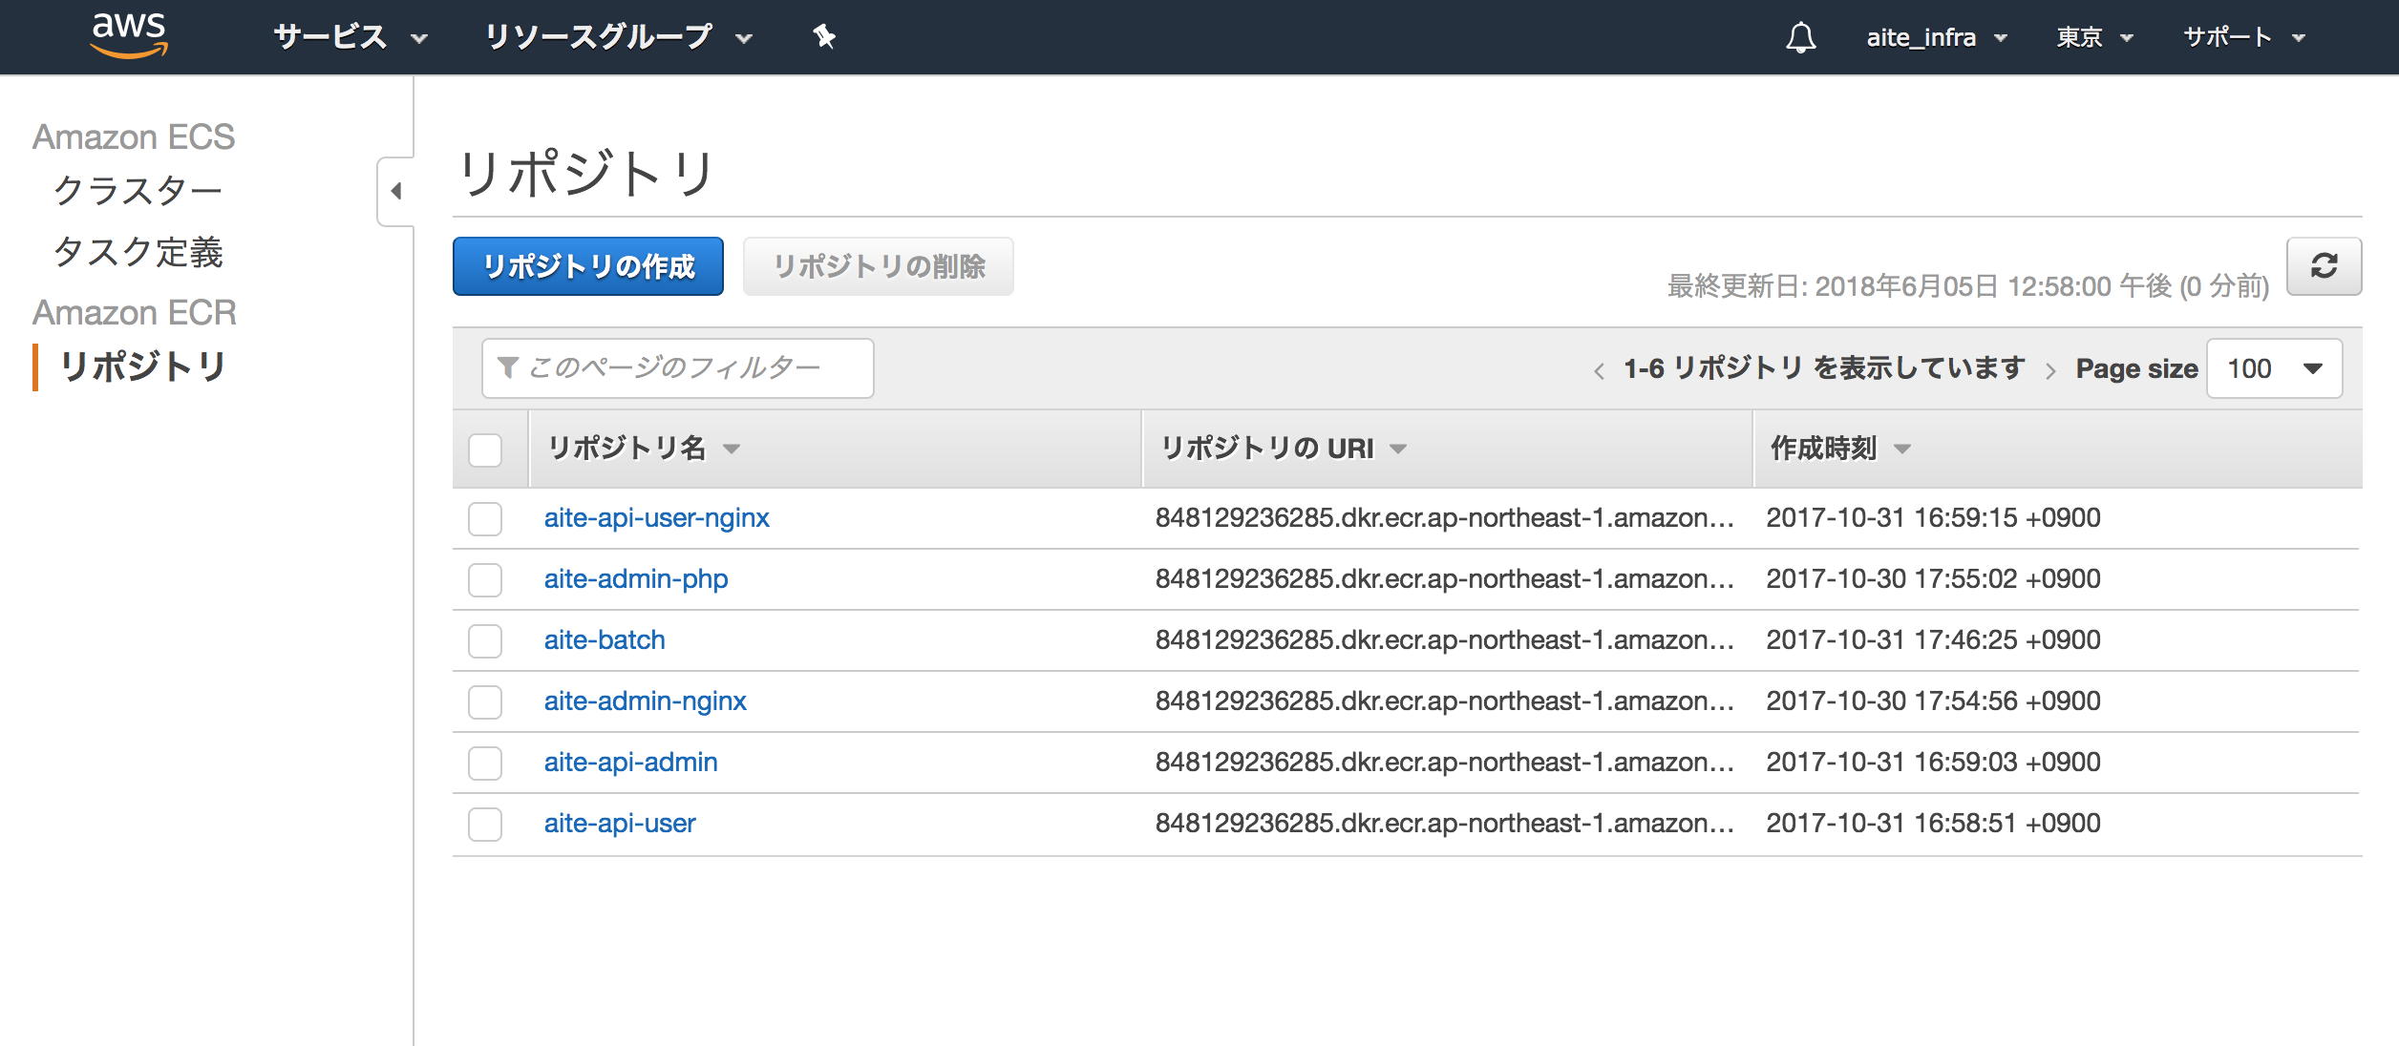Click the 最終更新日 timestamp text
2399x1046 pixels.
pyautogui.click(x=1968, y=286)
